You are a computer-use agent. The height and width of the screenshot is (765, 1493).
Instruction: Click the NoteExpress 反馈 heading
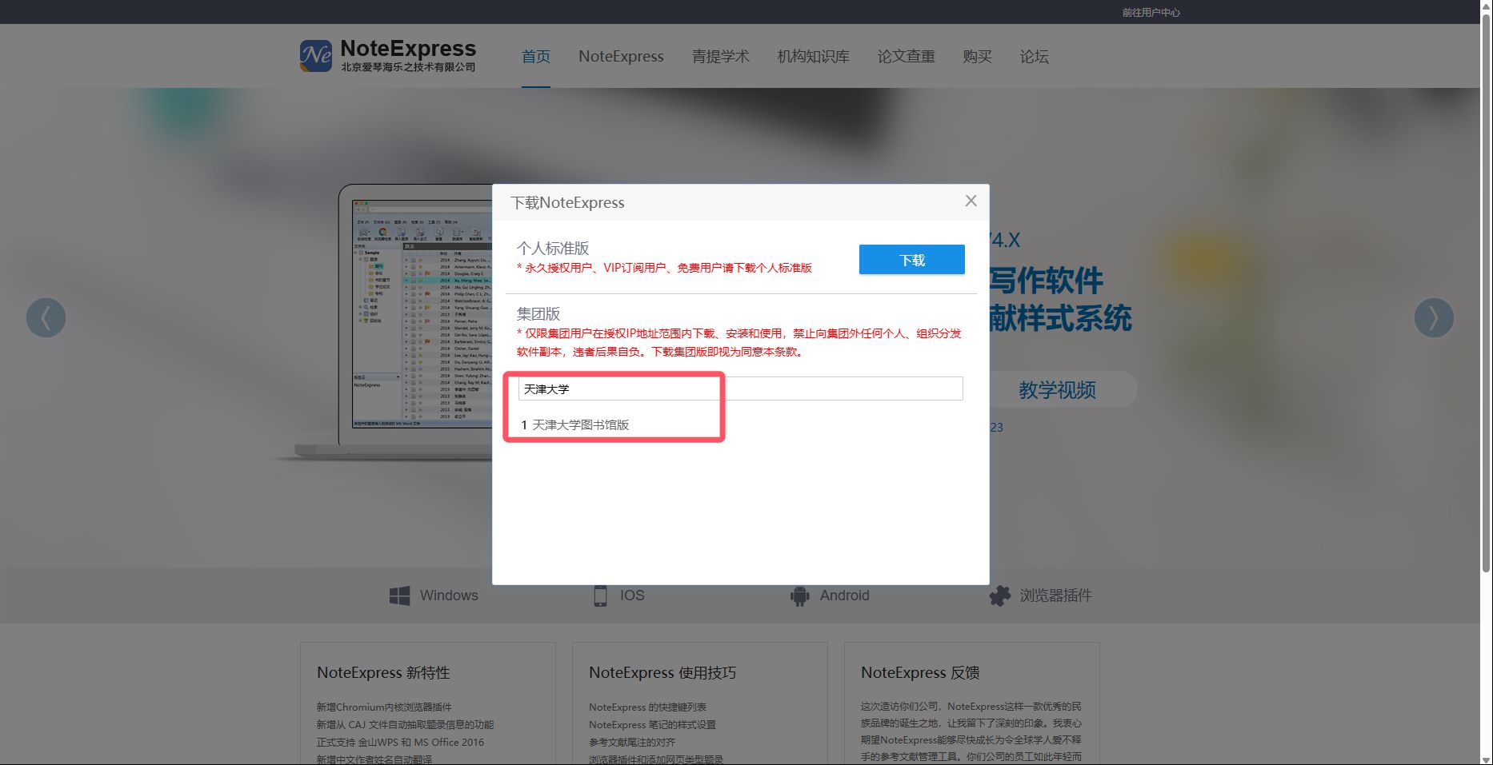920,672
